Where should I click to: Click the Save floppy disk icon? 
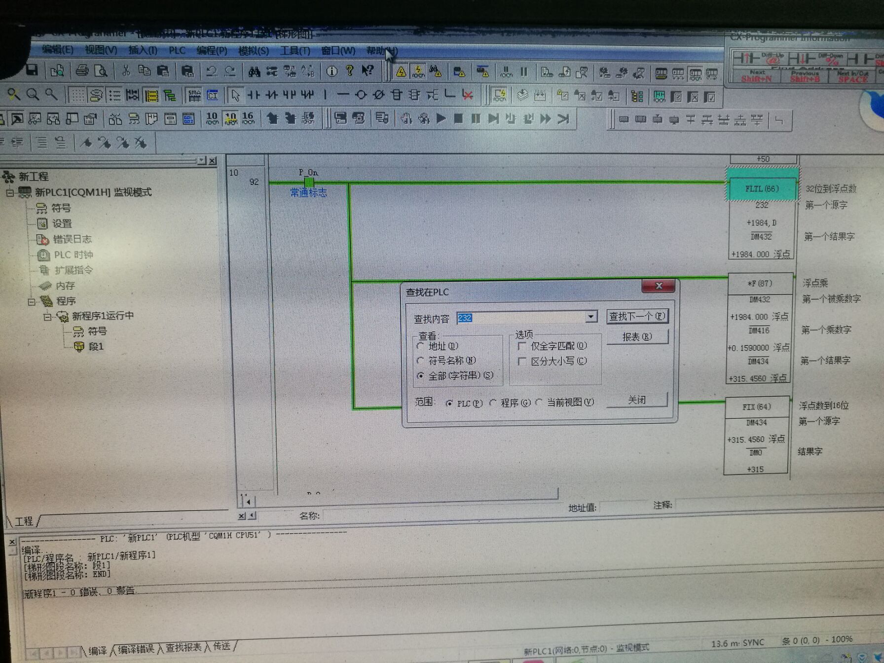pyautogui.click(x=32, y=70)
